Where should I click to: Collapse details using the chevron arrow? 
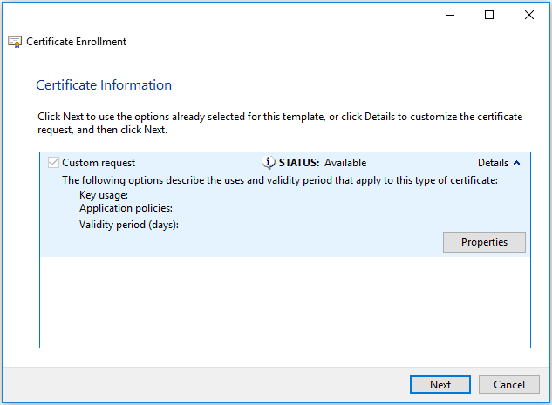(x=516, y=163)
